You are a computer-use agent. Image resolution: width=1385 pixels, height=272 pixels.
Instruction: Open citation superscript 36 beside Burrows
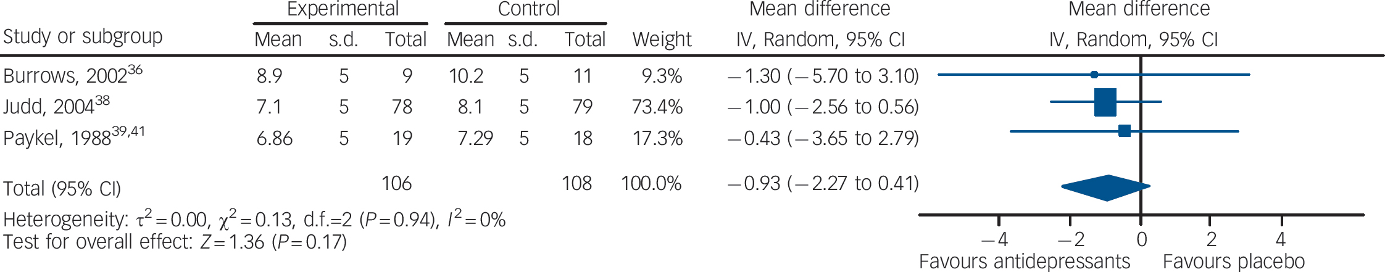click(x=135, y=70)
